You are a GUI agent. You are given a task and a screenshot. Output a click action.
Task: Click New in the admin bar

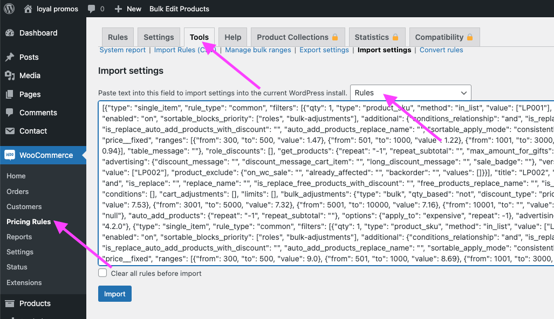coord(134,9)
